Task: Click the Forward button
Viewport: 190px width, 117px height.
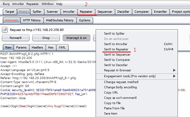Action: [x=16, y=38]
